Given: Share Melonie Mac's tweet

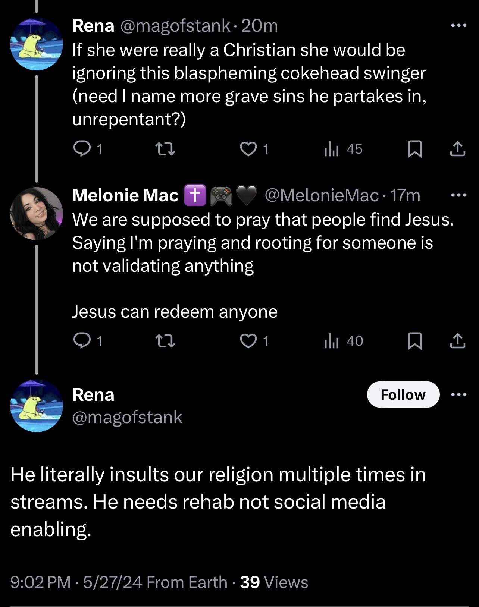Looking at the screenshot, I should coord(457,340).
